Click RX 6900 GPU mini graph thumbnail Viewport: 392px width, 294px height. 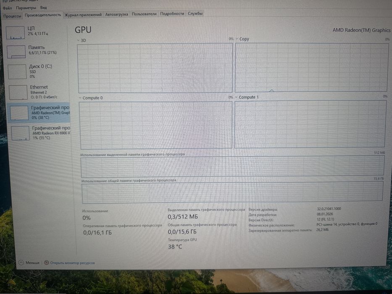pyautogui.click(x=20, y=133)
